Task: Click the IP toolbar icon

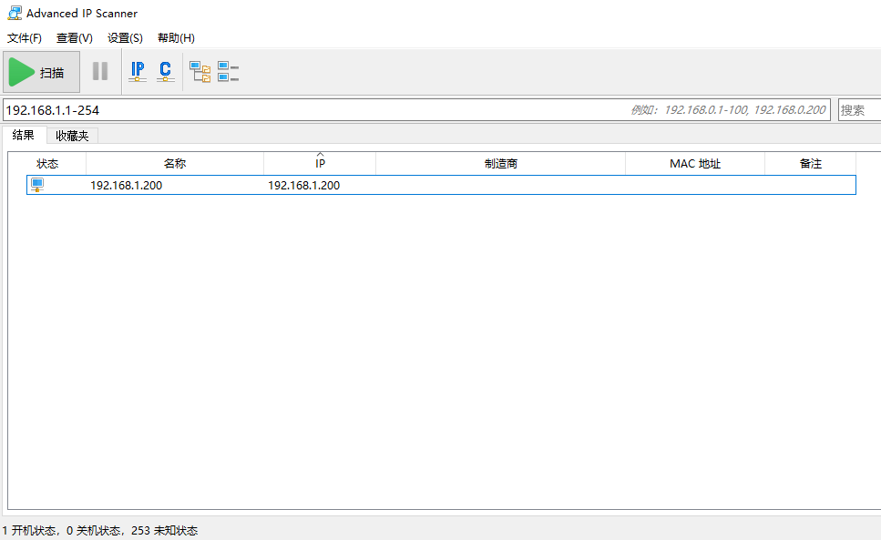Action: pyautogui.click(x=138, y=71)
